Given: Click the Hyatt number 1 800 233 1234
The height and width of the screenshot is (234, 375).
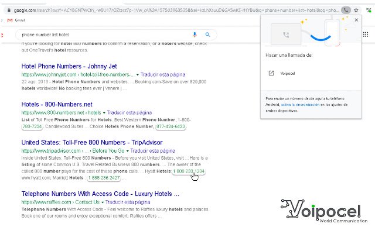Looking at the screenshot, I should [x=189, y=171].
